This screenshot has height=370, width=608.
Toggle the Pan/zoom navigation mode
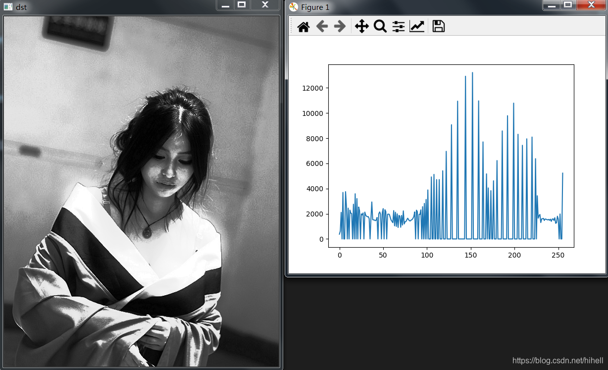[362, 26]
